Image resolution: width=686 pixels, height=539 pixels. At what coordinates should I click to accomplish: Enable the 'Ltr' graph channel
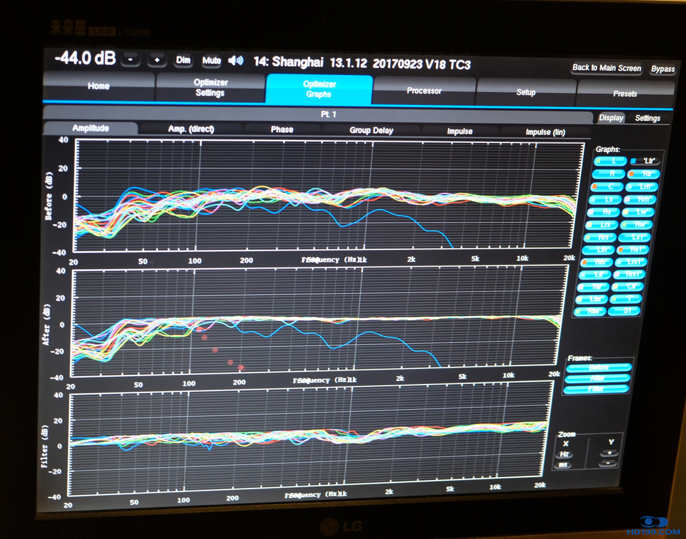[x=645, y=161]
